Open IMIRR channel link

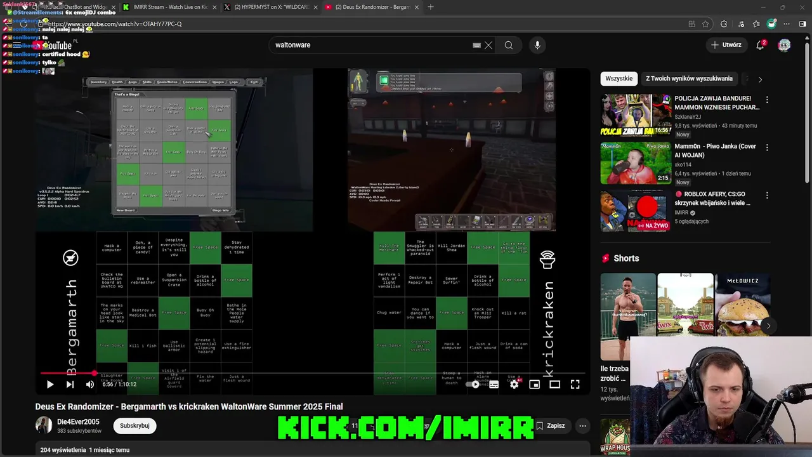click(681, 213)
